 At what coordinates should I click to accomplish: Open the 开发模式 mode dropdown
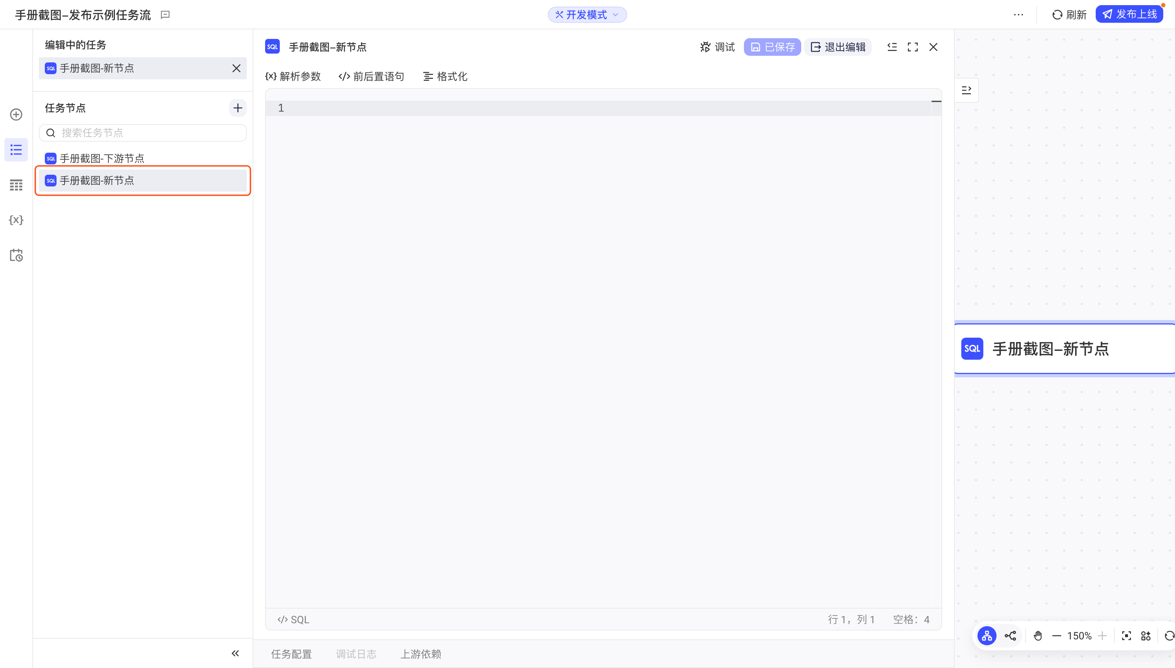(587, 15)
